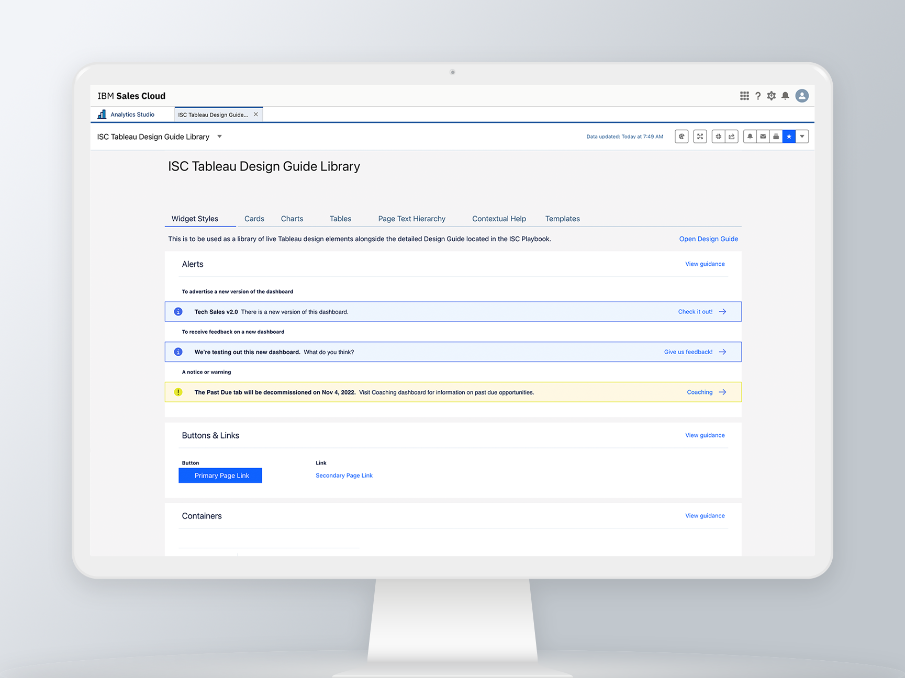The width and height of the screenshot is (905, 678).
Task: Click the toolbar alert bell icon
Action: pos(750,137)
